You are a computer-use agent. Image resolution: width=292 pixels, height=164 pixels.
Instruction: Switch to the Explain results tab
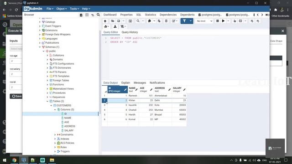pyautogui.click(x=126, y=83)
